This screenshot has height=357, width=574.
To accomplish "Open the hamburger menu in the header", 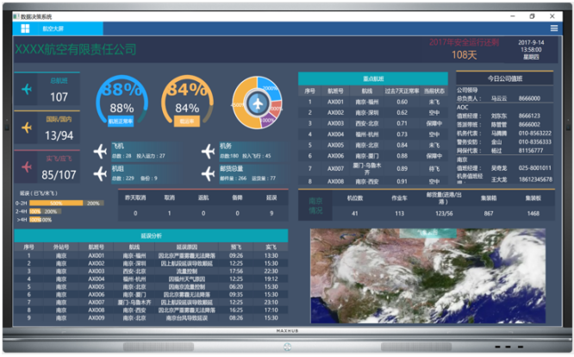I will [x=554, y=28].
